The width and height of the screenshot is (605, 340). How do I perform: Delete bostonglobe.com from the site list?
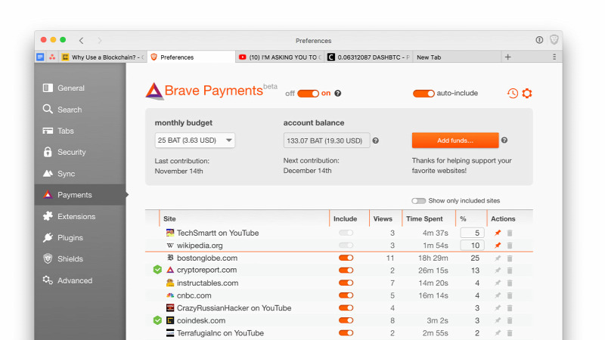510,258
